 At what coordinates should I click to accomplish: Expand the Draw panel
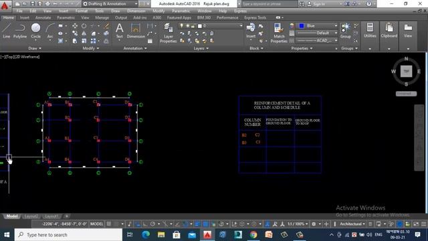click(x=35, y=48)
